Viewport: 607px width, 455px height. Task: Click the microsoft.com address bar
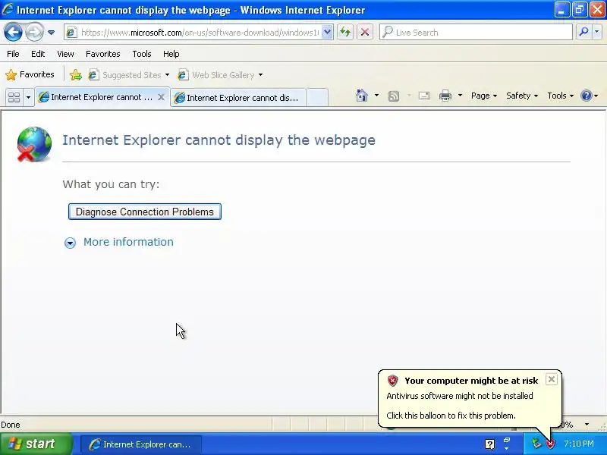point(193,33)
